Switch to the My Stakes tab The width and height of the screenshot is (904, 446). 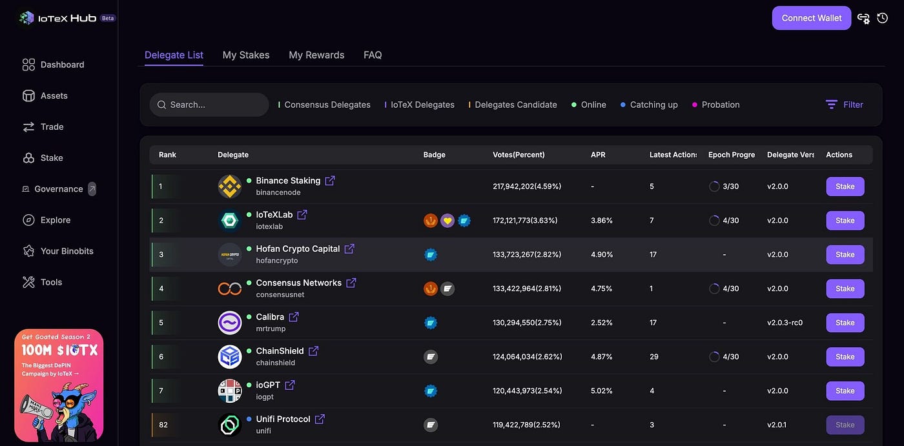tap(246, 55)
